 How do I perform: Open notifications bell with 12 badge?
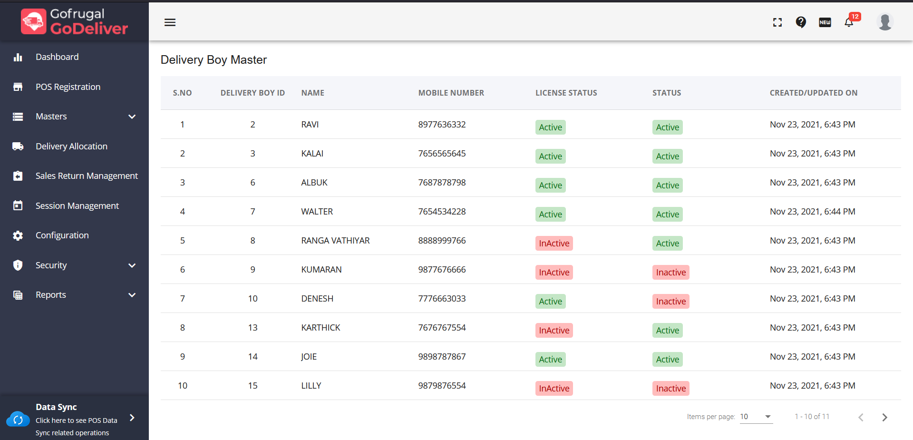pyautogui.click(x=849, y=22)
